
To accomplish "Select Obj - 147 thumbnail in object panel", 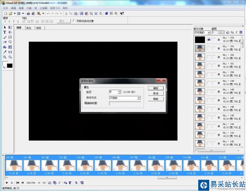I will pyautogui.click(x=200, y=100).
